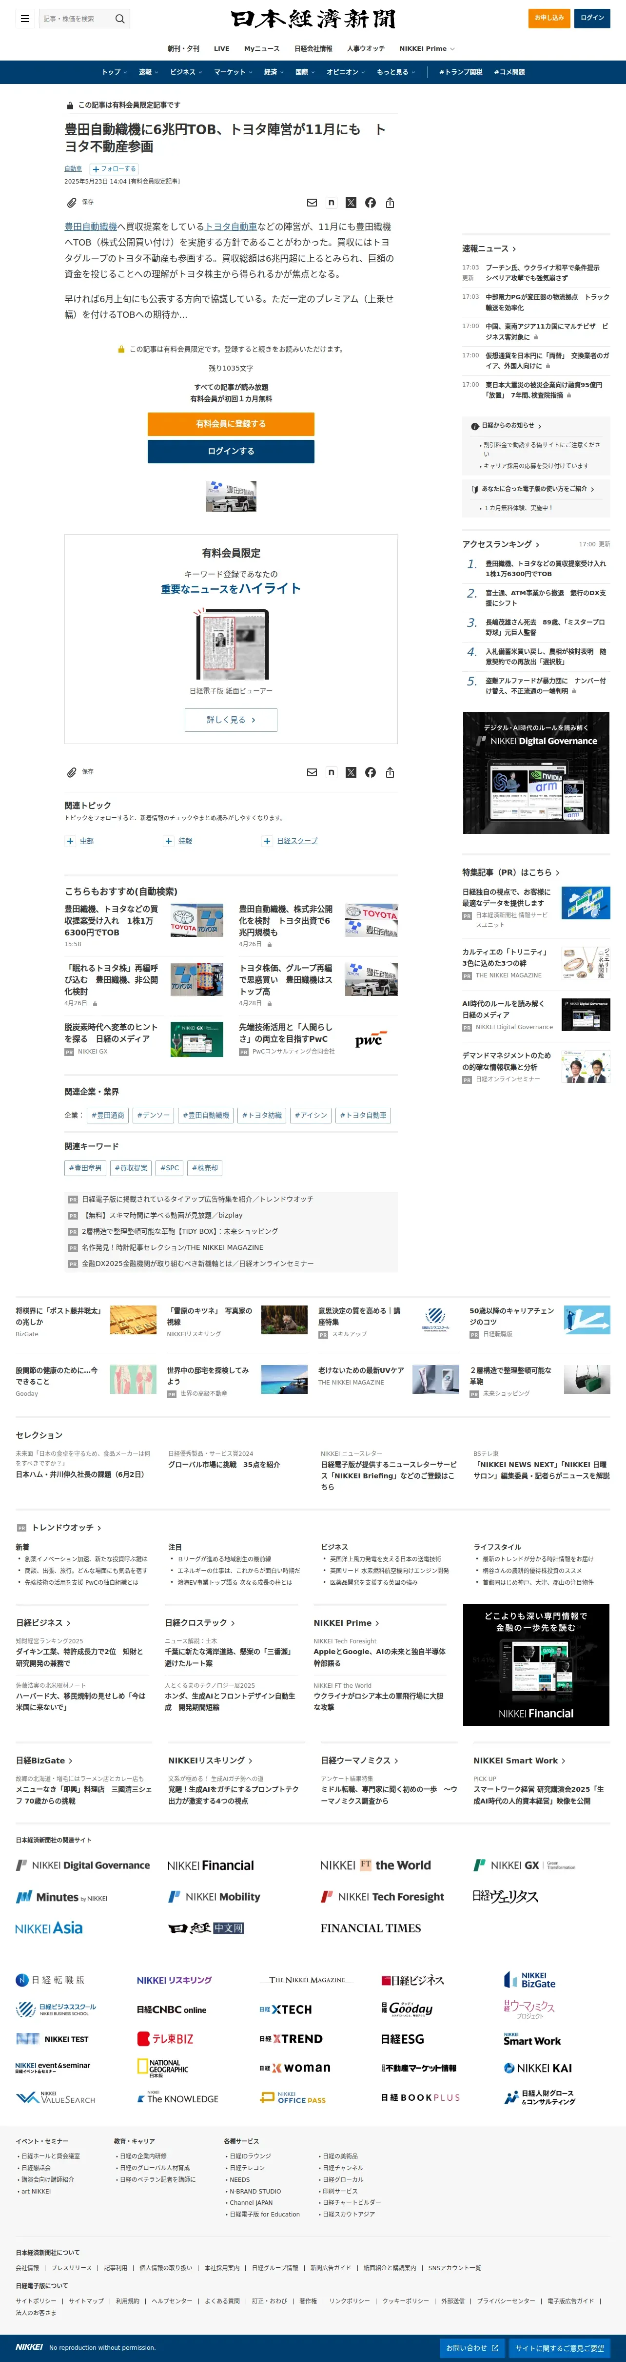626x2362 pixels.
Task: Open 日経ヴェリタス logo link
Action: click(505, 1896)
